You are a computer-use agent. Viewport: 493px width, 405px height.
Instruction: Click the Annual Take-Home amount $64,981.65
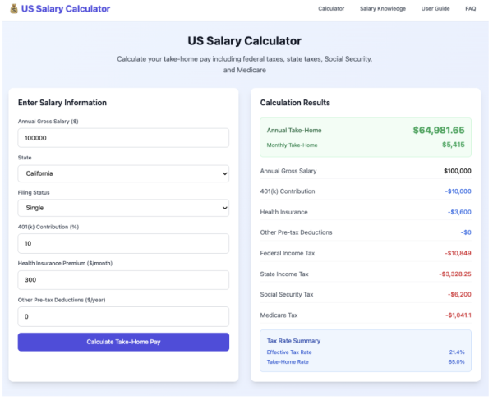pyautogui.click(x=439, y=130)
